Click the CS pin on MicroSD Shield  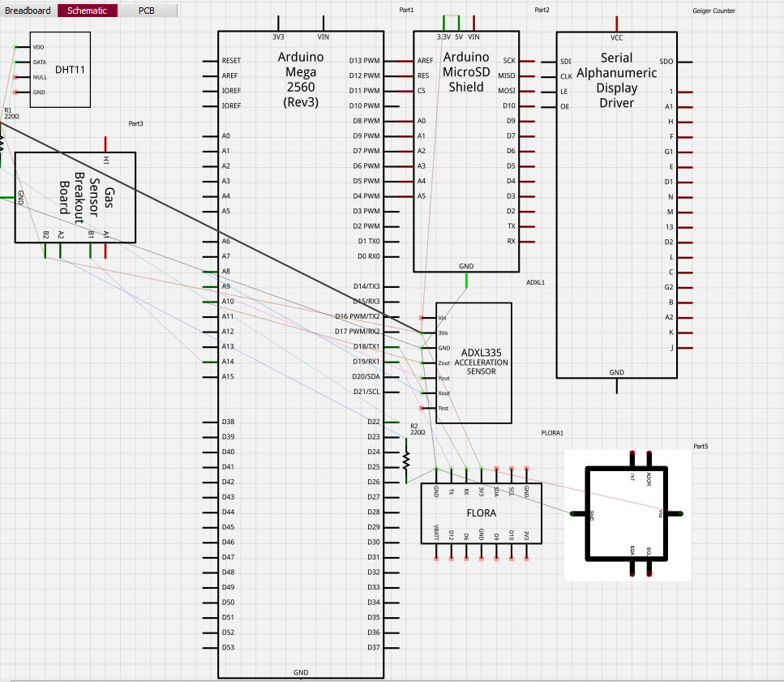(405, 91)
